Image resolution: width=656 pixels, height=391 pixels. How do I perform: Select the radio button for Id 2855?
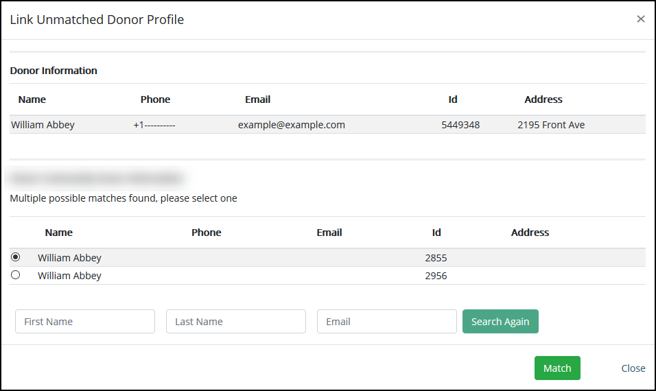16,257
